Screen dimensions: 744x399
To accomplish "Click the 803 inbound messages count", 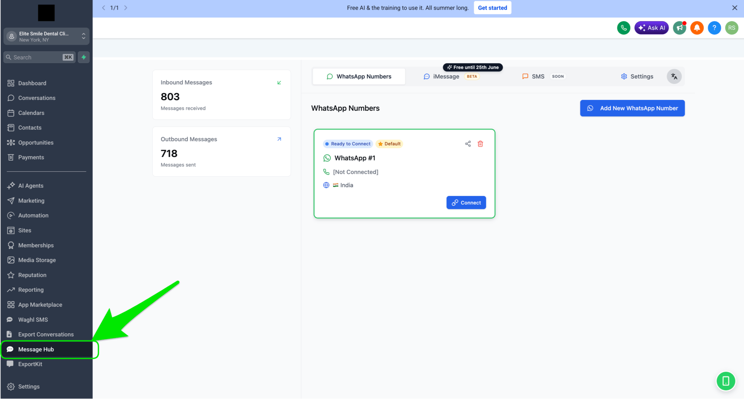I will [170, 97].
